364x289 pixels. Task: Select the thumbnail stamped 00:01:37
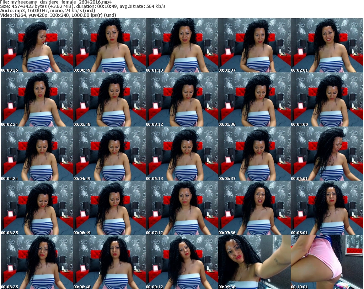click(255, 45)
